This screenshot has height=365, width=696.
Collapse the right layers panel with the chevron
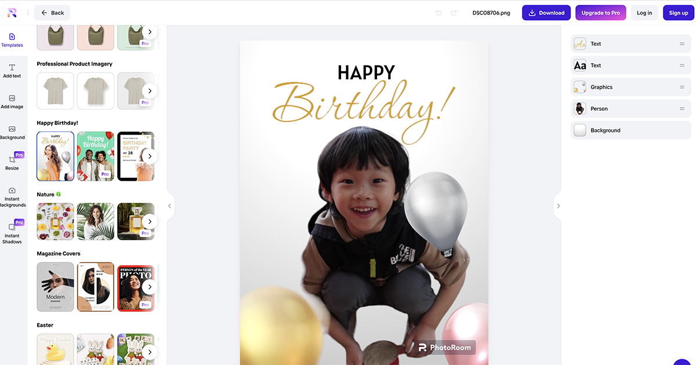pos(558,206)
